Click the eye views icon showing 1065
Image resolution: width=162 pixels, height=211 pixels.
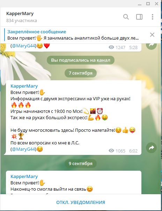[111, 151]
